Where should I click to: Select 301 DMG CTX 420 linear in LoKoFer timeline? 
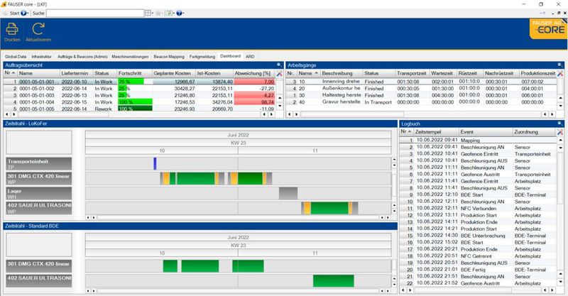tap(39, 179)
